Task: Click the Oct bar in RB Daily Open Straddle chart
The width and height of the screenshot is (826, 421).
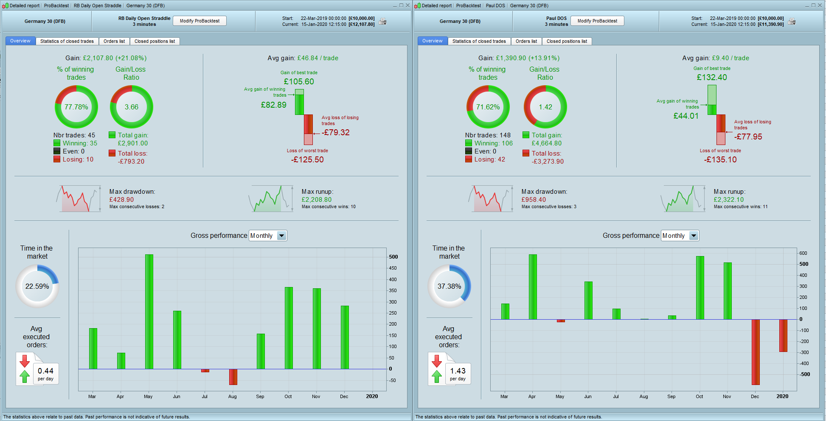Action: pyautogui.click(x=289, y=328)
